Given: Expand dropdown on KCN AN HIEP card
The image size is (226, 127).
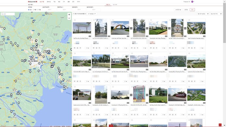Looking at the screenshot, I should (x=87, y=81).
